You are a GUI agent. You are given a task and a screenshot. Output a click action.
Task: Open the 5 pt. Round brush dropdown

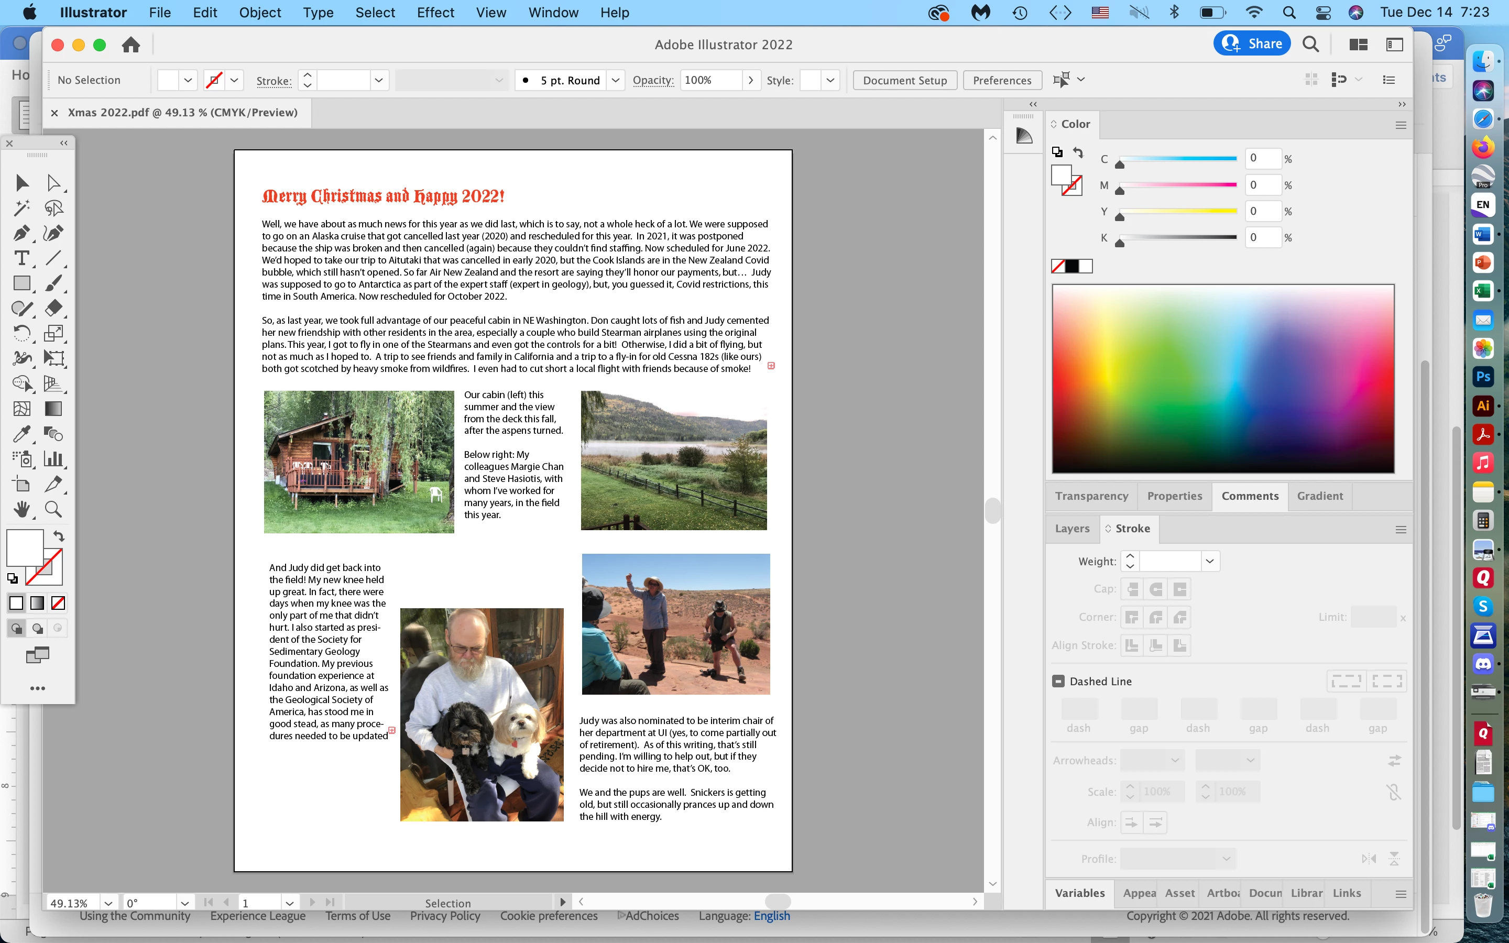click(x=616, y=80)
